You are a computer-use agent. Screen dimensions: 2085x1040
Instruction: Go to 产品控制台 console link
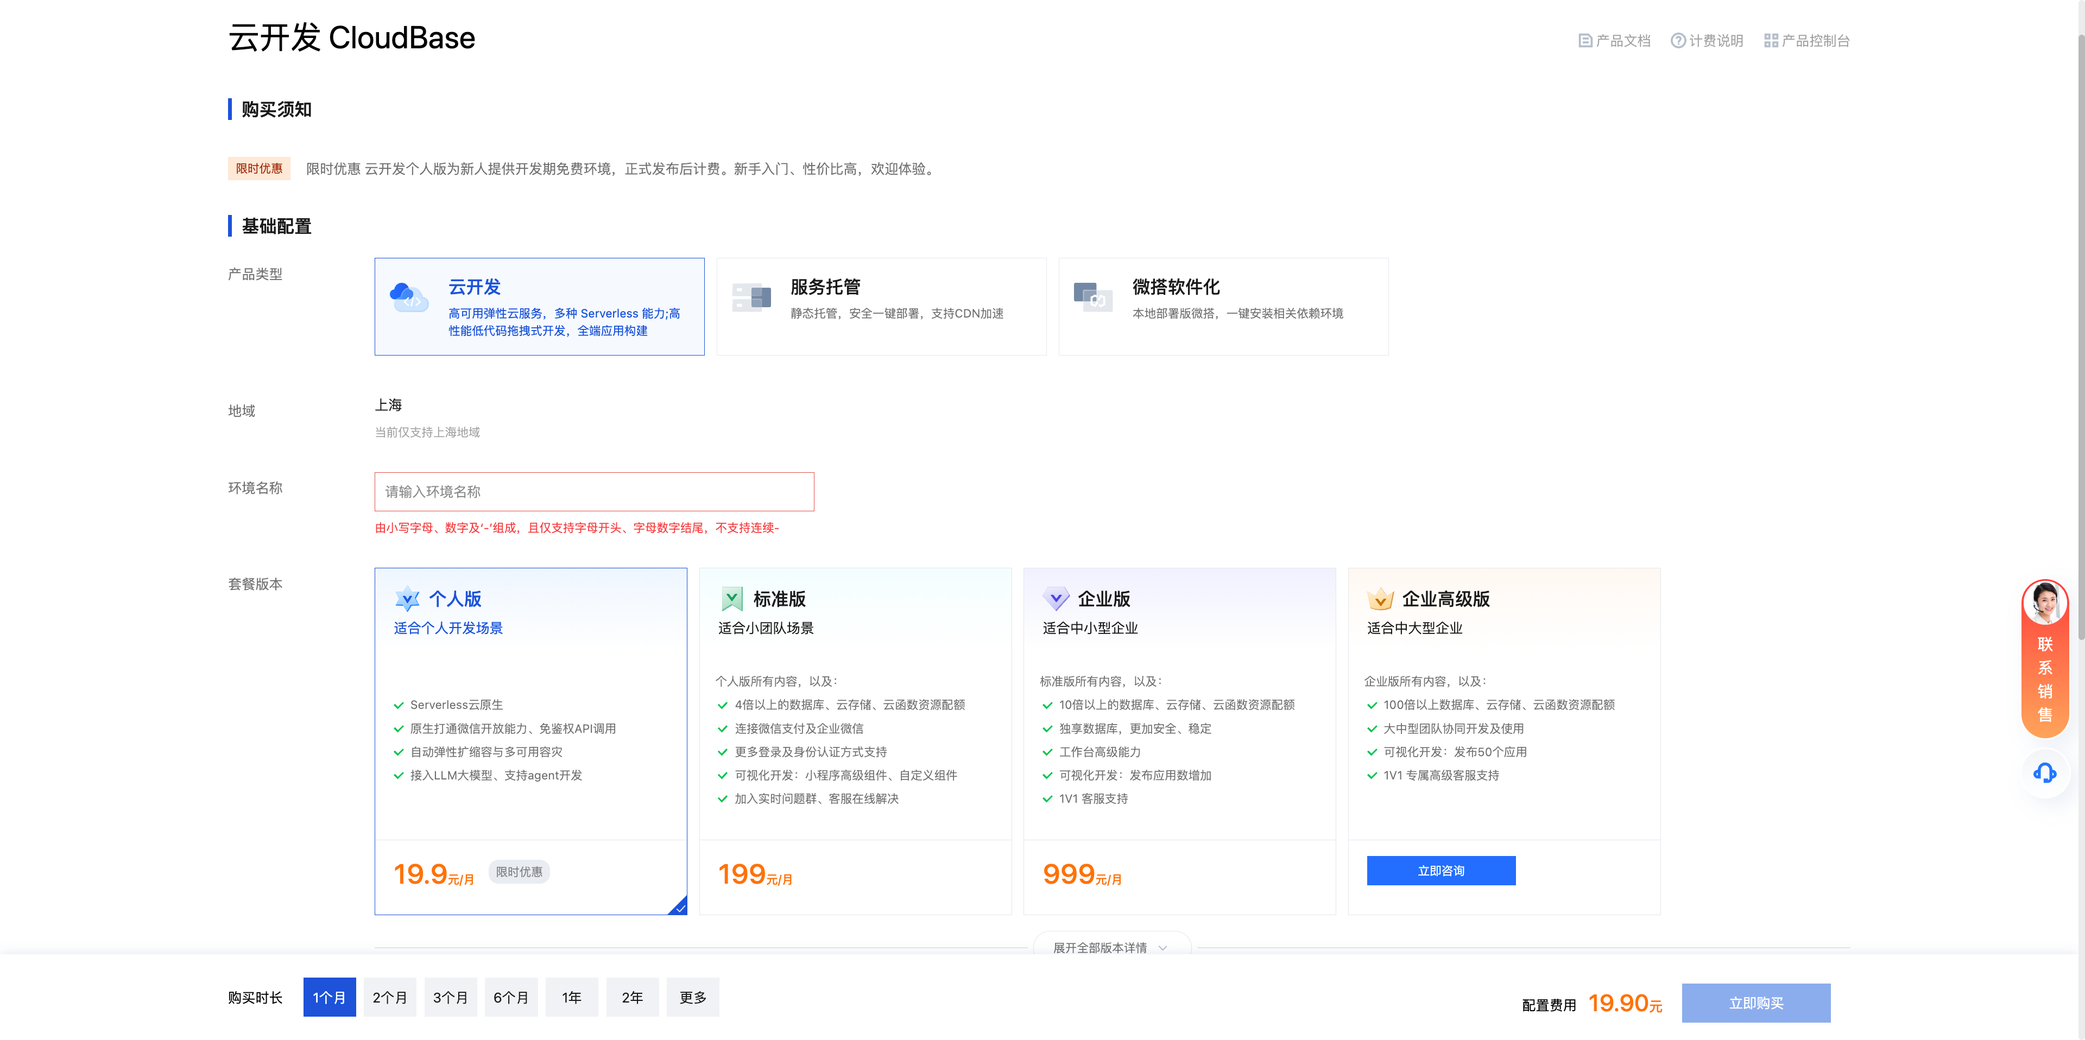pos(1806,41)
